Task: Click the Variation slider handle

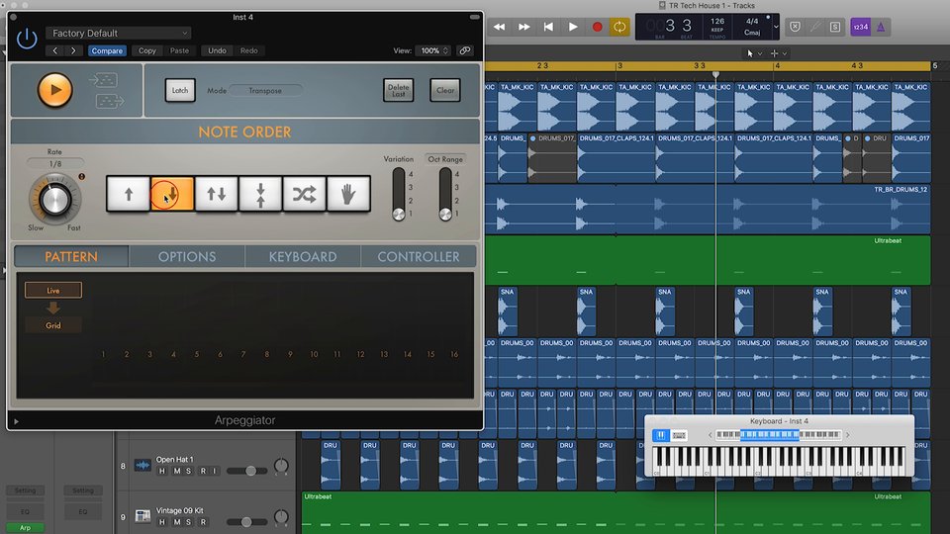Action: pos(399,214)
